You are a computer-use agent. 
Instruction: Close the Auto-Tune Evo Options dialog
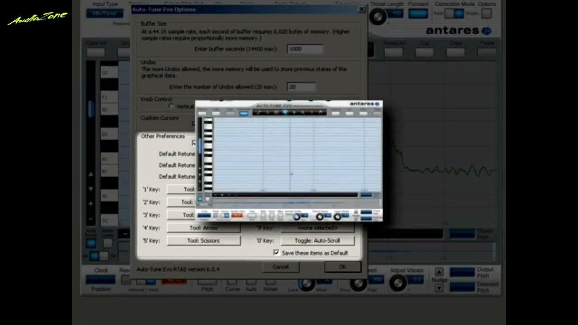tap(361, 9)
